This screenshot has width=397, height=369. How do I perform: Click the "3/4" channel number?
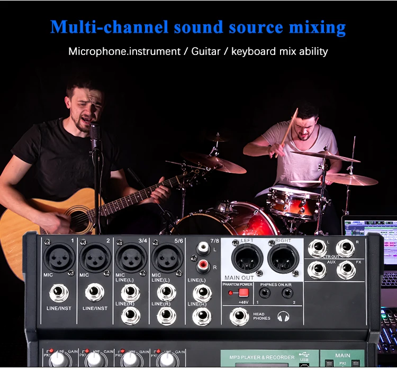[x=142, y=241]
